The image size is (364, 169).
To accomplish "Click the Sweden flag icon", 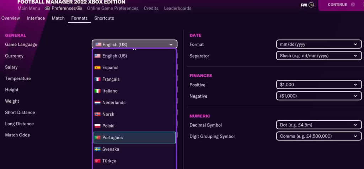I will pos(97,149).
